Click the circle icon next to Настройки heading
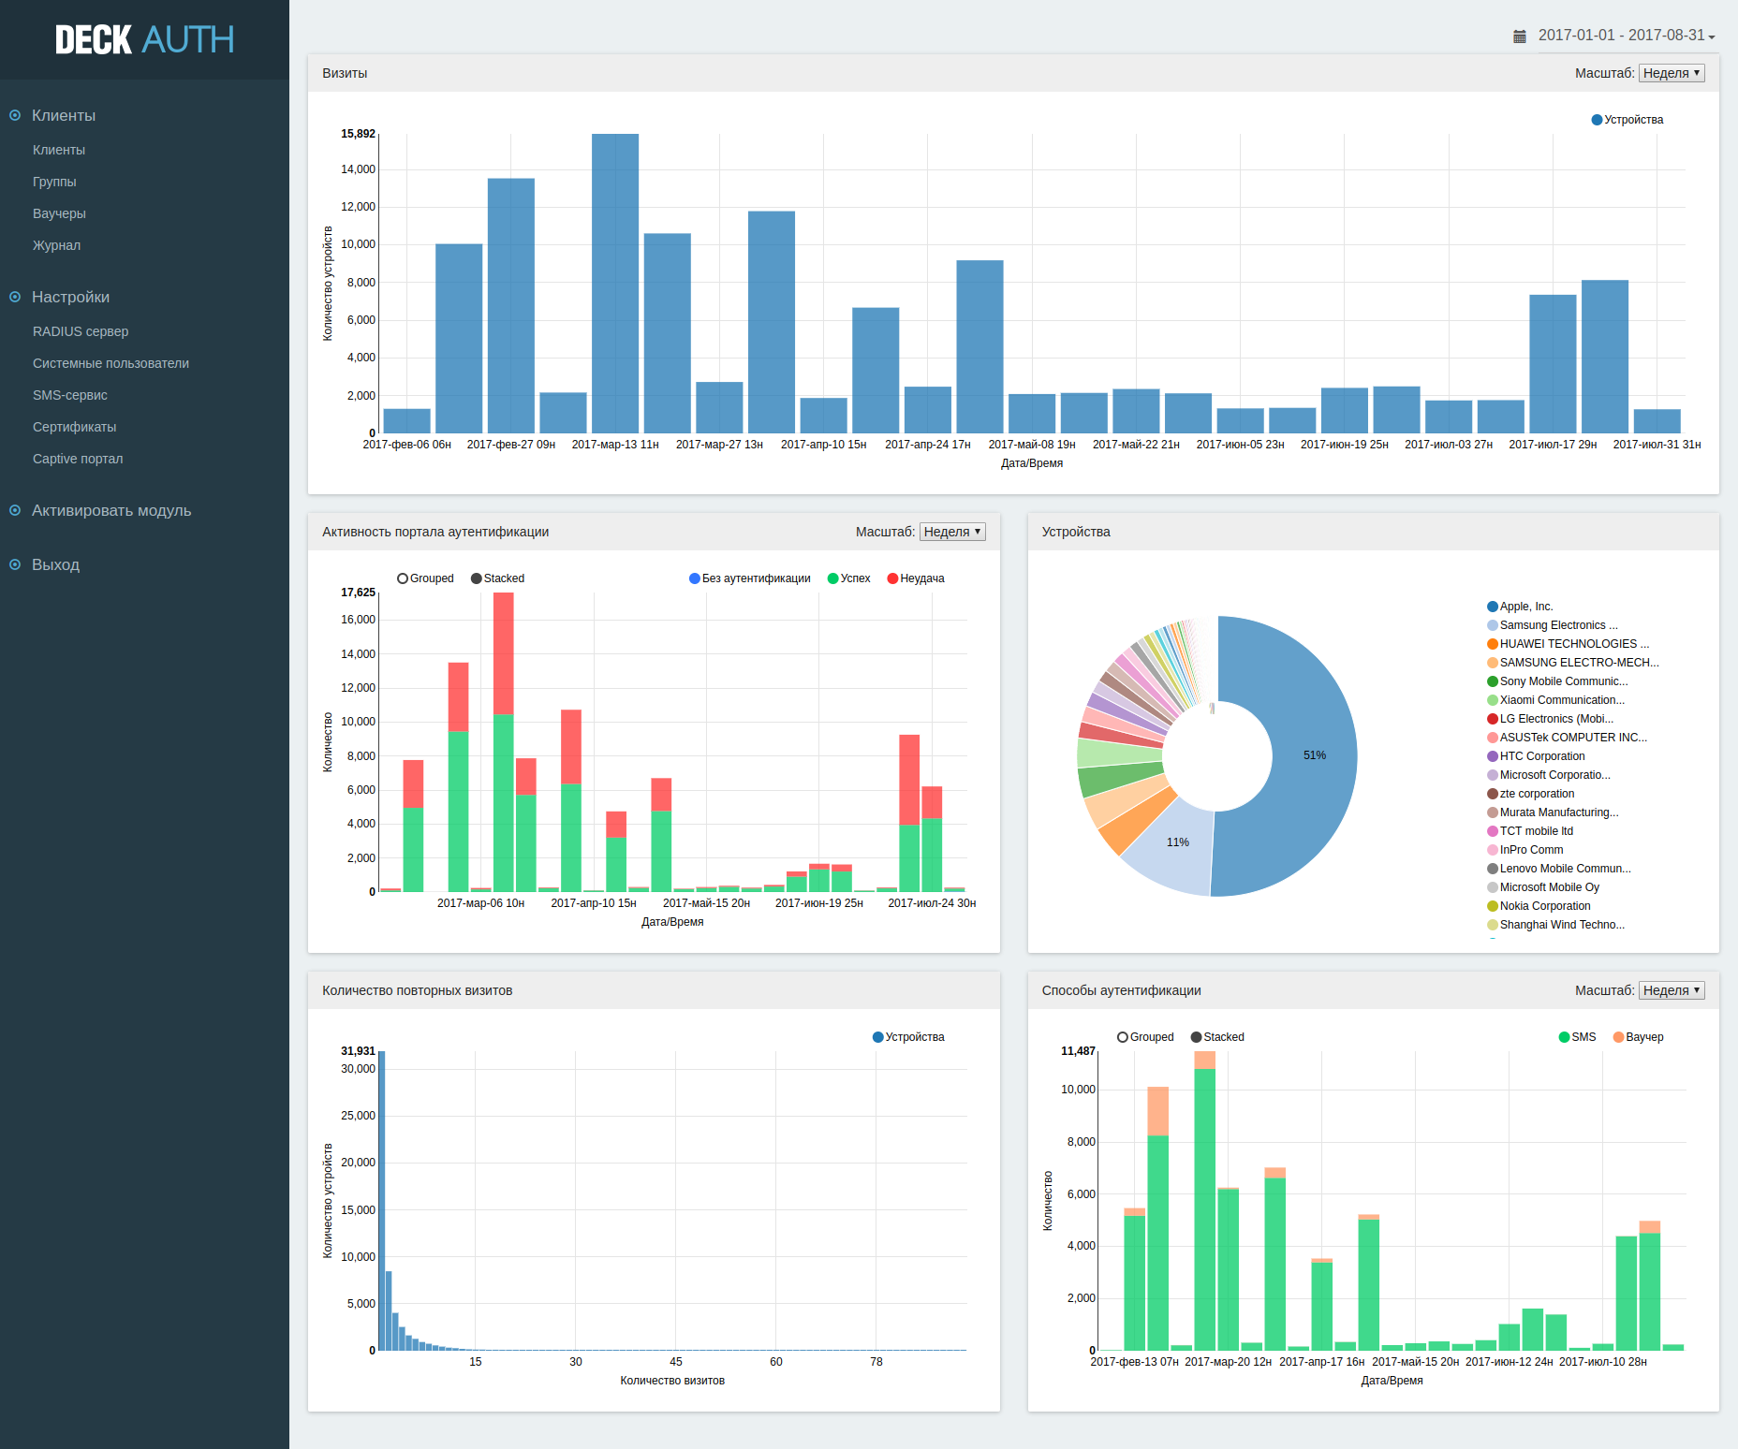1738x1449 pixels. click(x=15, y=297)
